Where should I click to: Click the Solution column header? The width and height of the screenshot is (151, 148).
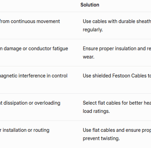coord(90,5)
